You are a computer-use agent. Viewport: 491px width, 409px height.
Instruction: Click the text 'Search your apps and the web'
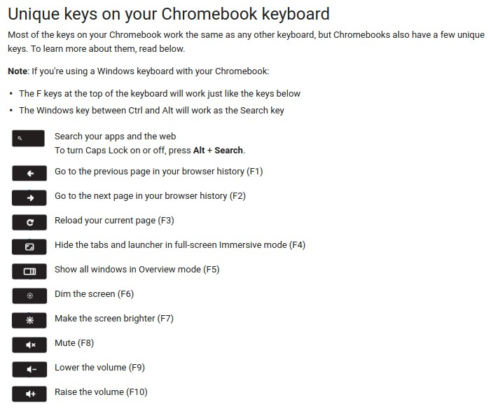(x=116, y=137)
